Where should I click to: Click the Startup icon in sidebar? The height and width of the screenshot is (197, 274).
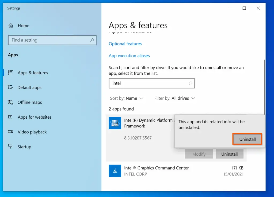tap(10, 147)
